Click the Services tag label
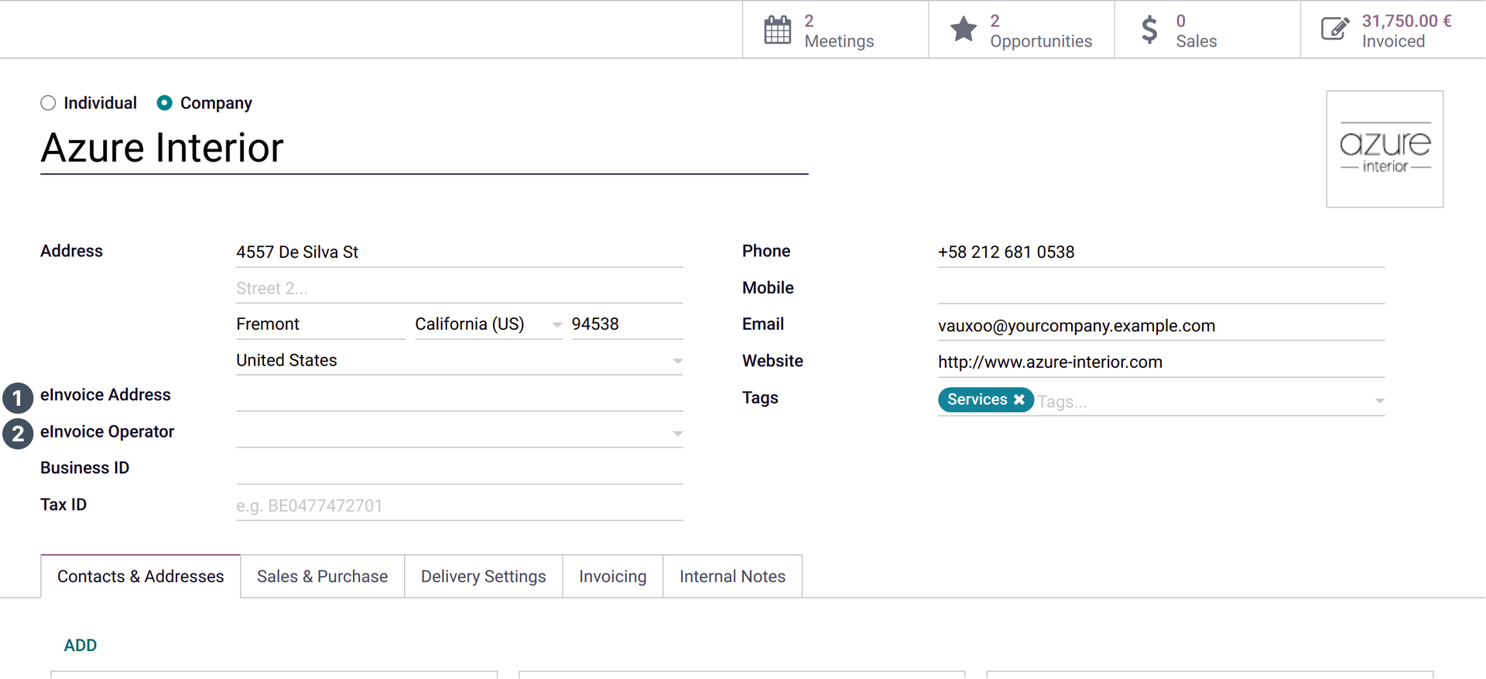Image resolution: width=1486 pixels, height=679 pixels. [x=977, y=400]
